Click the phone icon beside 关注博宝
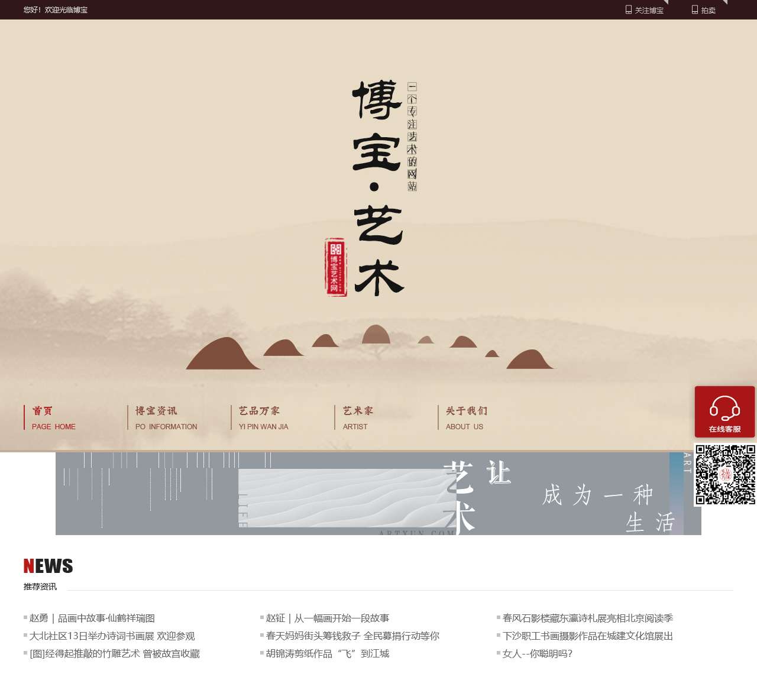 pos(629,9)
